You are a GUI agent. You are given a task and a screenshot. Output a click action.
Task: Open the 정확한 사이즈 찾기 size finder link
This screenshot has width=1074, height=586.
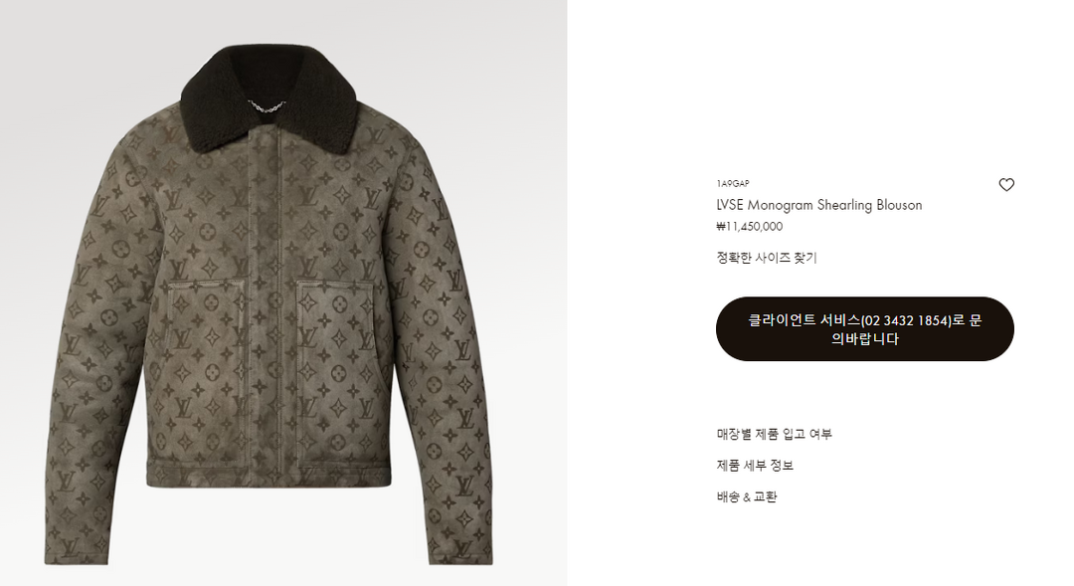(767, 258)
